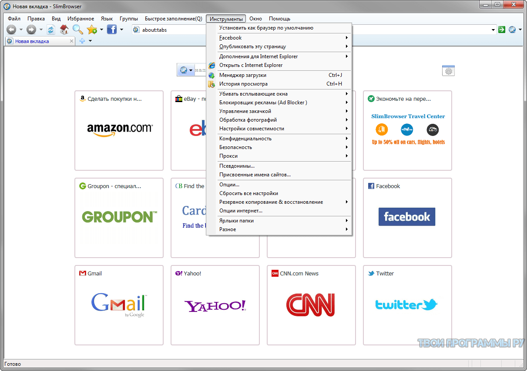This screenshot has width=527, height=371.
Task: Open back history dropdown arrow
Action: pos(21,30)
